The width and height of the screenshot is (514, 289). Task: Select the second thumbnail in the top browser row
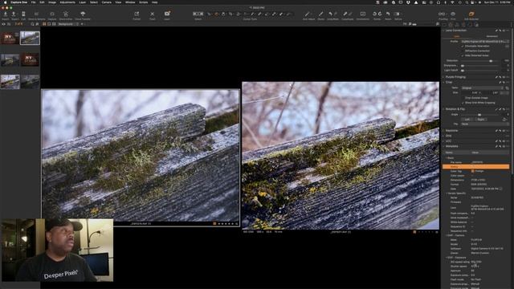[30, 38]
